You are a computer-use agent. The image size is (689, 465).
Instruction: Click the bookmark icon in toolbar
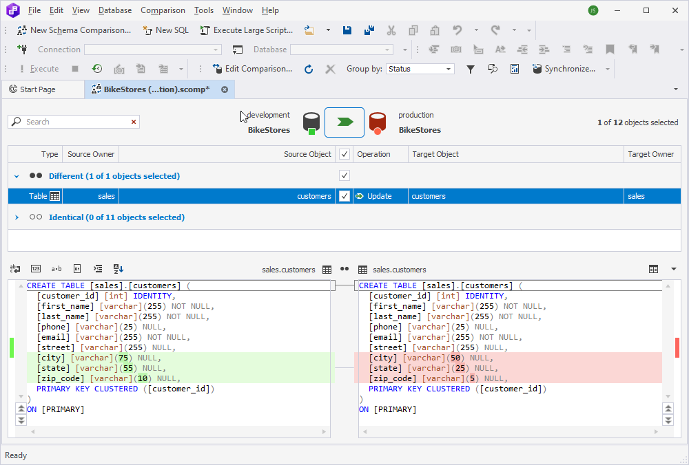click(x=610, y=49)
